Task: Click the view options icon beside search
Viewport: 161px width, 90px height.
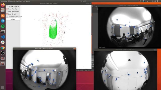Action: tap(96, 6)
